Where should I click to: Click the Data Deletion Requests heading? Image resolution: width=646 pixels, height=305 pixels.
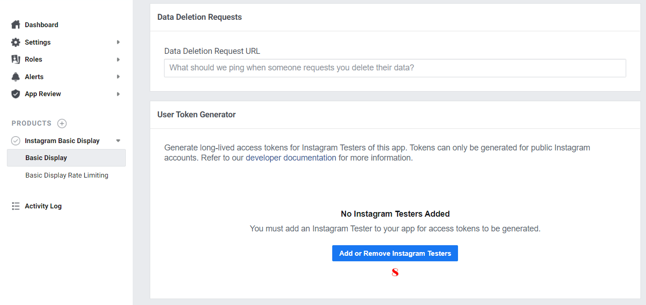pyautogui.click(x=200, y=17)
